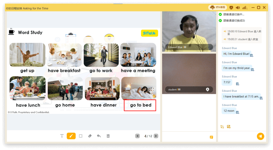Viewport: 273px width, 150px height.
Task: Call customer service from the title bar
Action: [217, 8]
